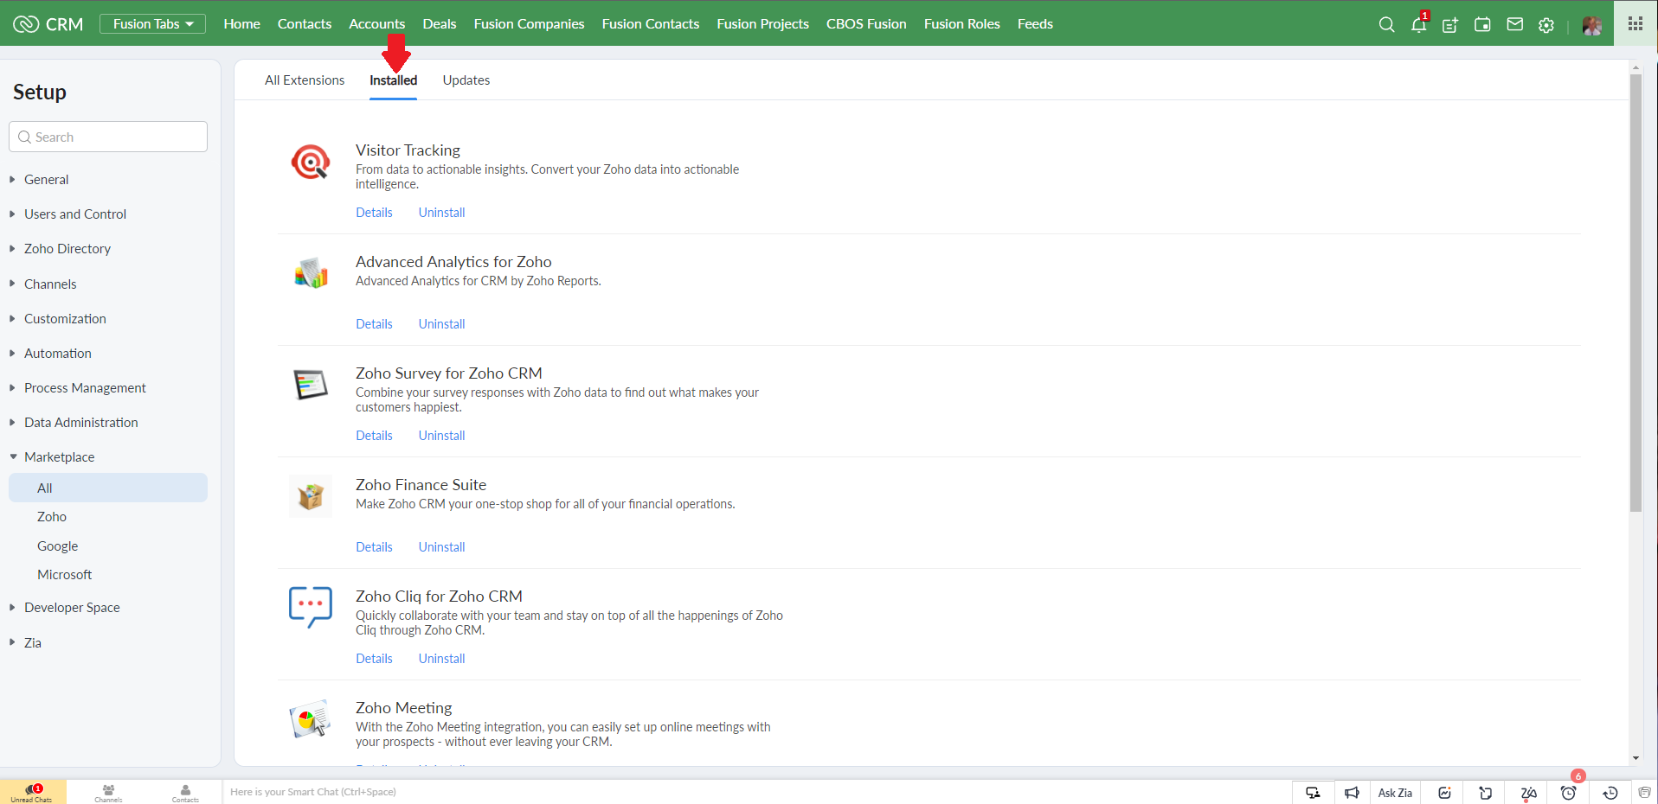Switch to the All Extensions tab
The height and width of the screenshot is (804, 1658).
tap(305, 80)
